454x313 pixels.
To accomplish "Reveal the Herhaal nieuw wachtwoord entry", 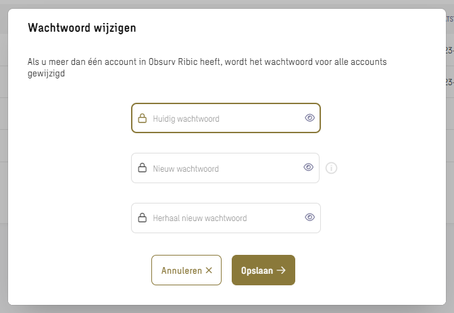I will tap(309, 218).
